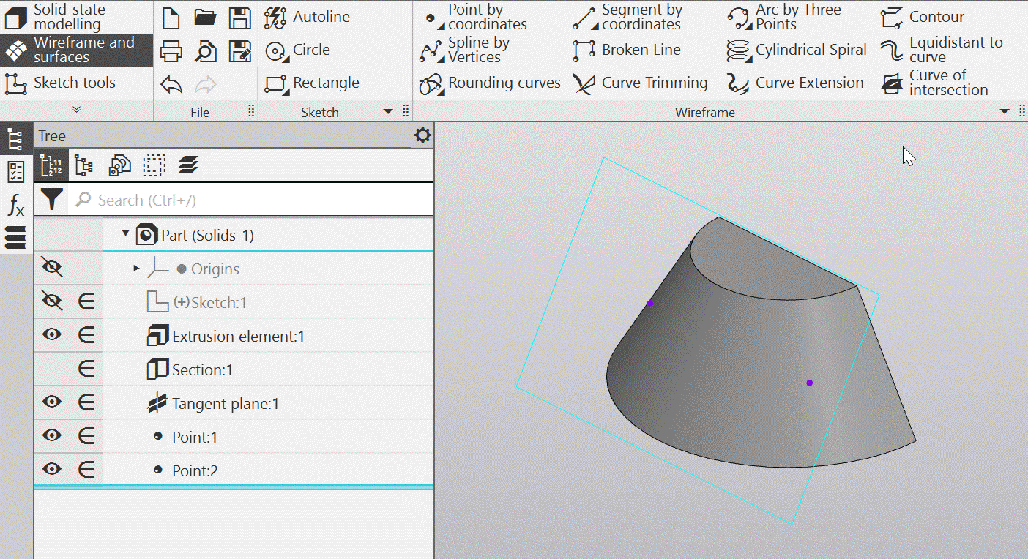Click the tree Search input field
Screen dimensions: 1028x559
[x=249, y=200]
